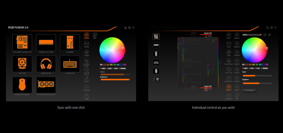Select keyboard thumbnail in individual control sidebar

(x=156, y=62)
